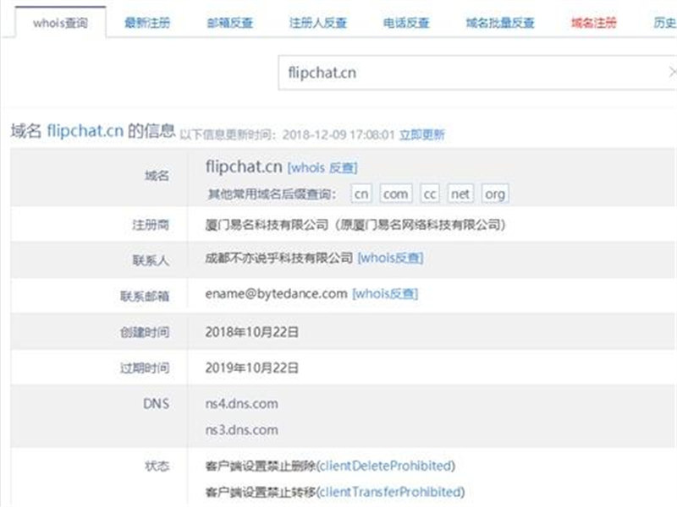Query the cn domain suffix

[361, 194]
